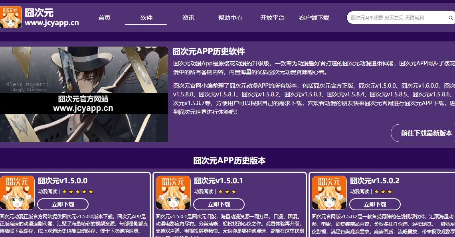
Task: Open the 客户端下载 navigation menu item
Action: coord(314,18)
